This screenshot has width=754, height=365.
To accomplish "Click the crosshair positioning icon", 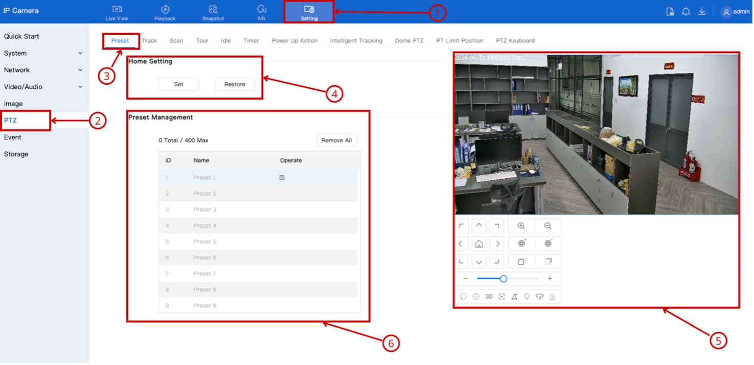I will point(476,297).
